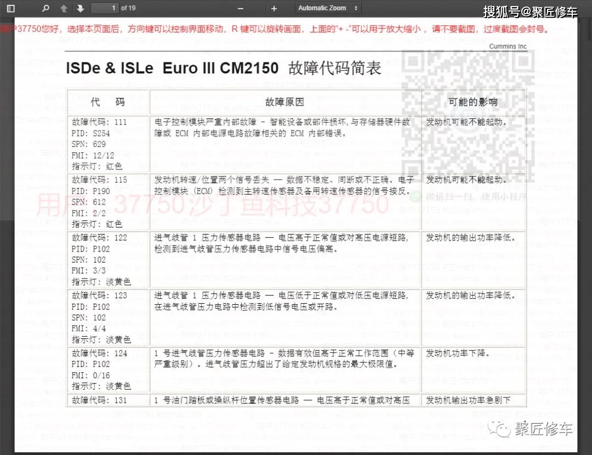Click the '微信扫一扫, 使用小程序' caption

(477, 197)
